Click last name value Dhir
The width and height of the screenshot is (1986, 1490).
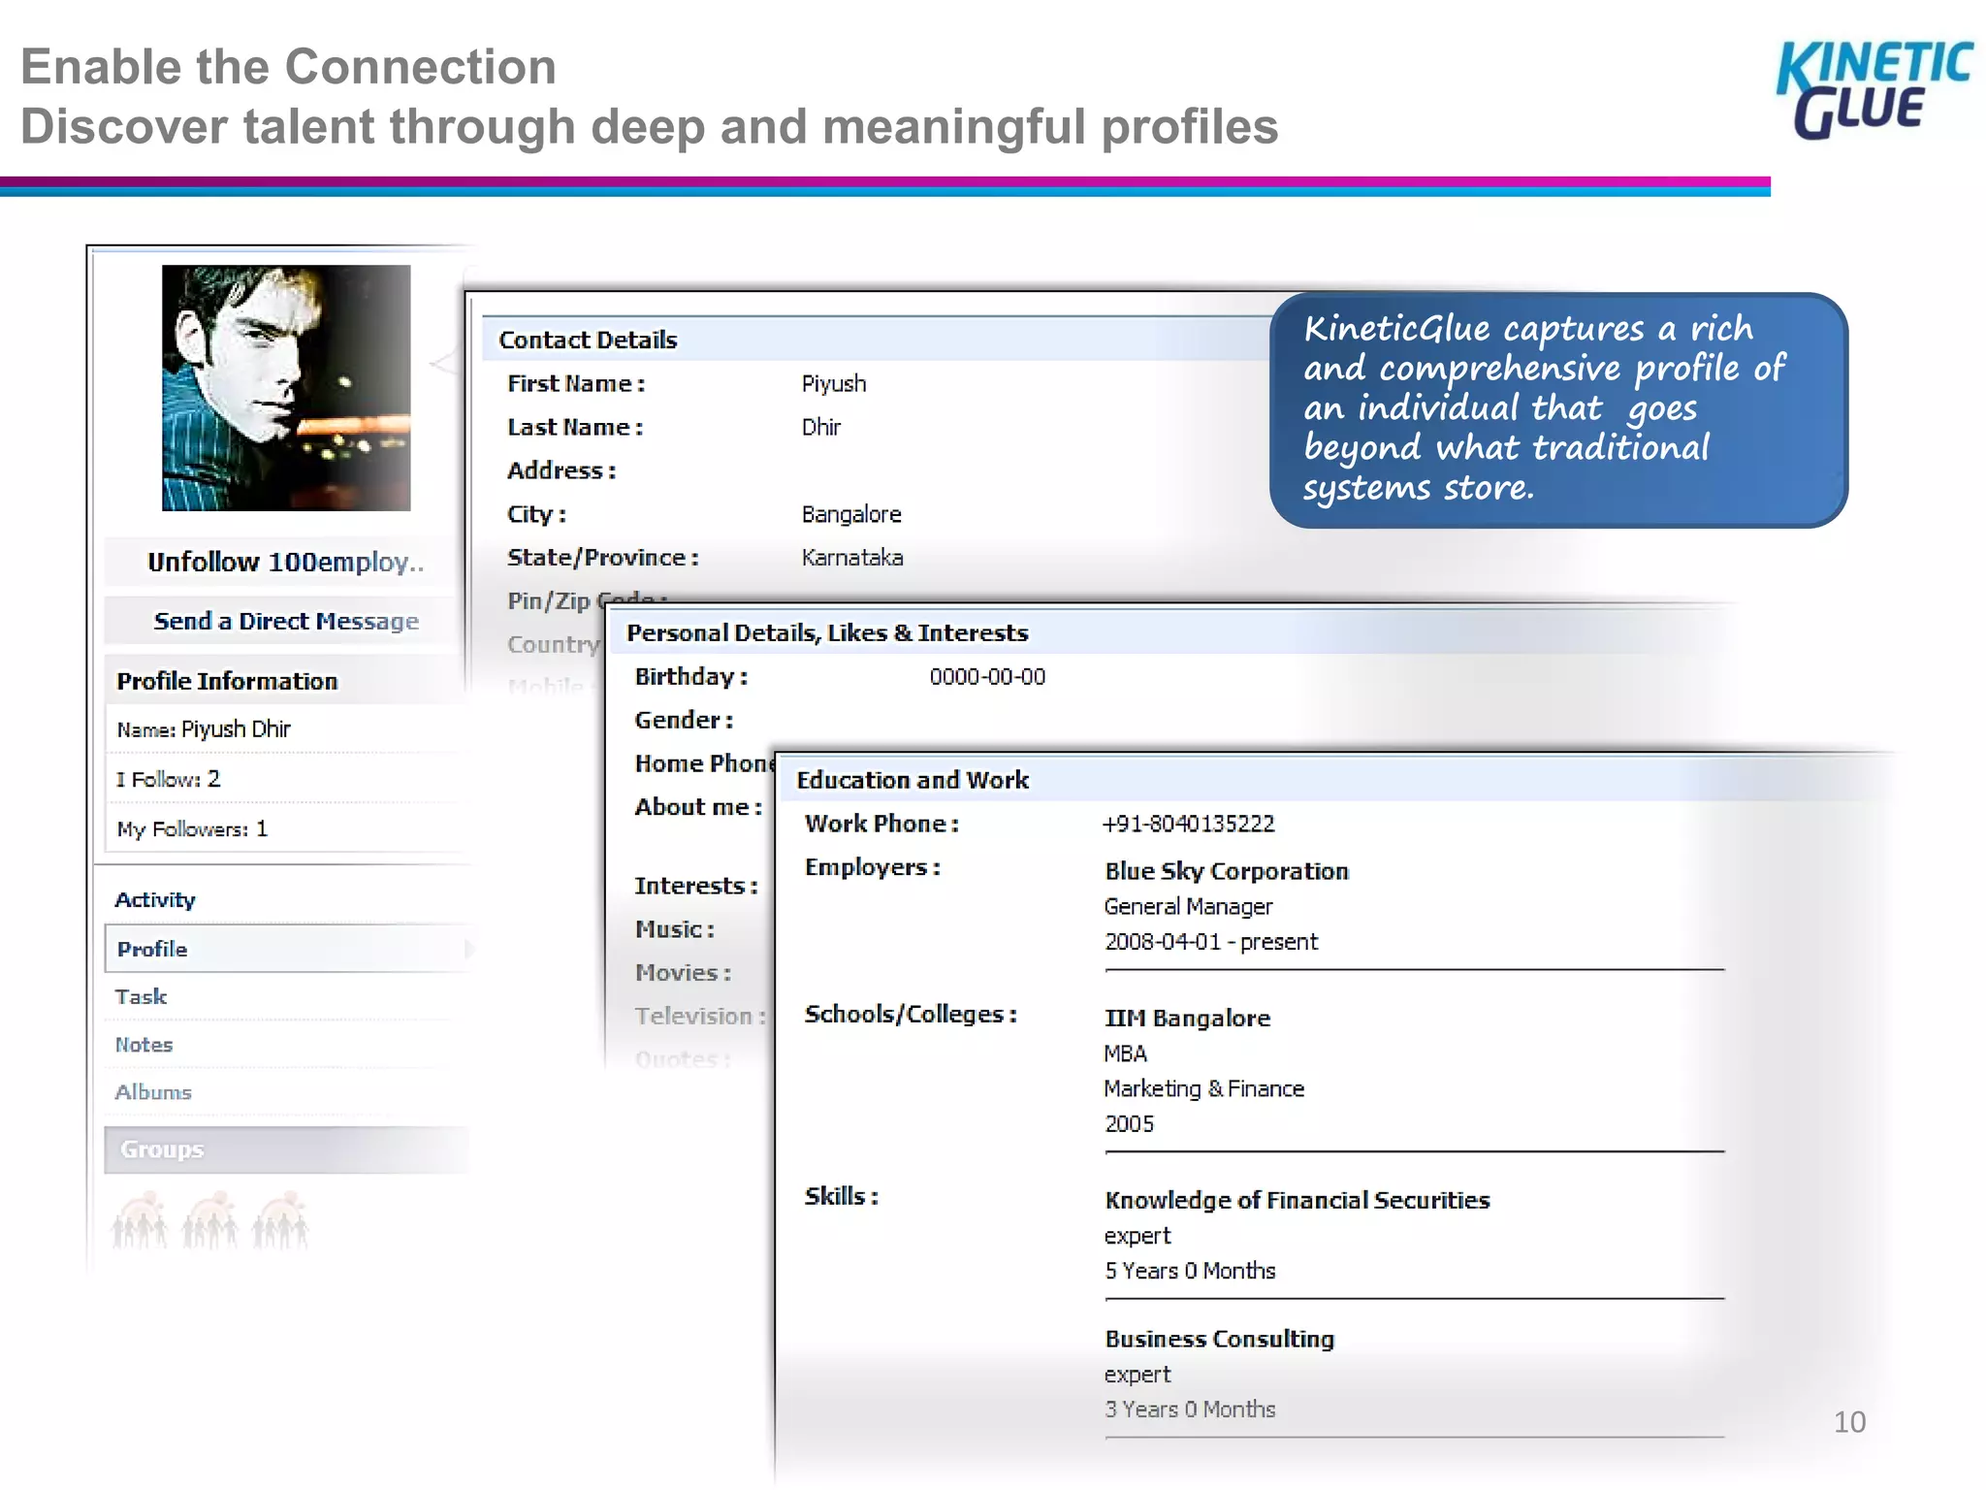pos(820,427)
